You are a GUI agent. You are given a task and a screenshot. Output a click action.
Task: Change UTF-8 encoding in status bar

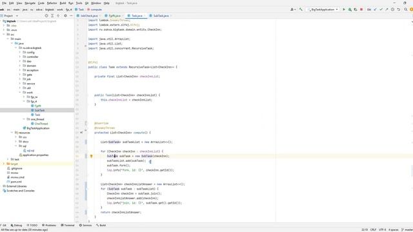[x=382, y=229]
